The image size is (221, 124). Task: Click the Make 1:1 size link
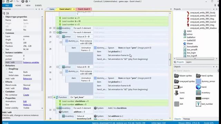click(27, 105)
